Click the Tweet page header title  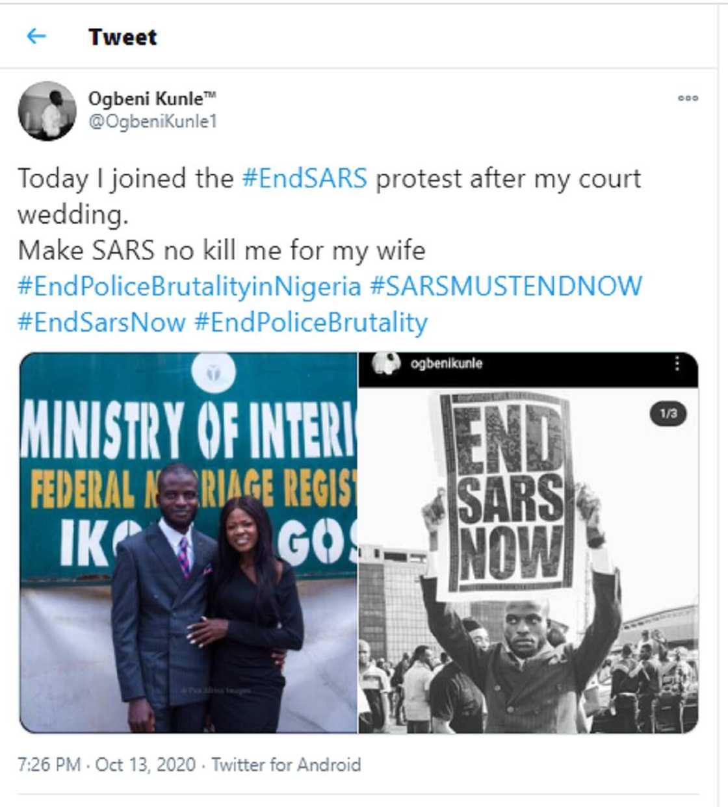[x=122, y=37]
